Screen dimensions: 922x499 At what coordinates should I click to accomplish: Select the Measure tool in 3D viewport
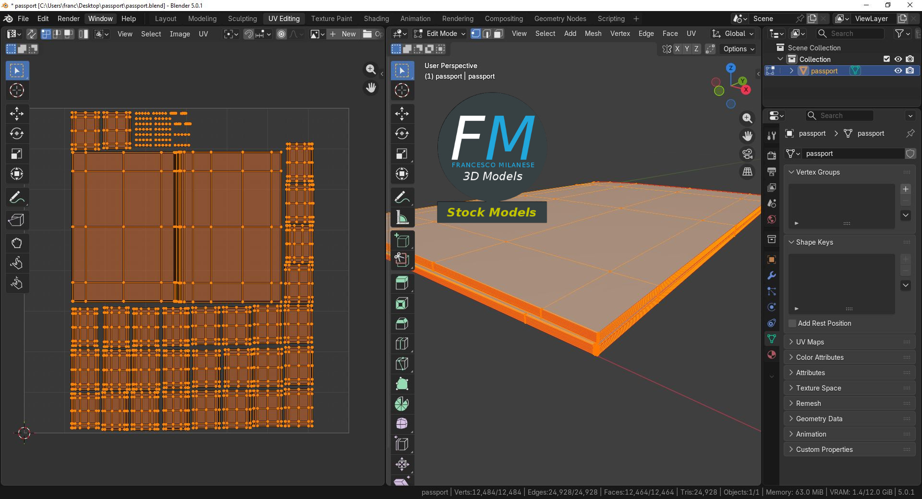point(402,217)
